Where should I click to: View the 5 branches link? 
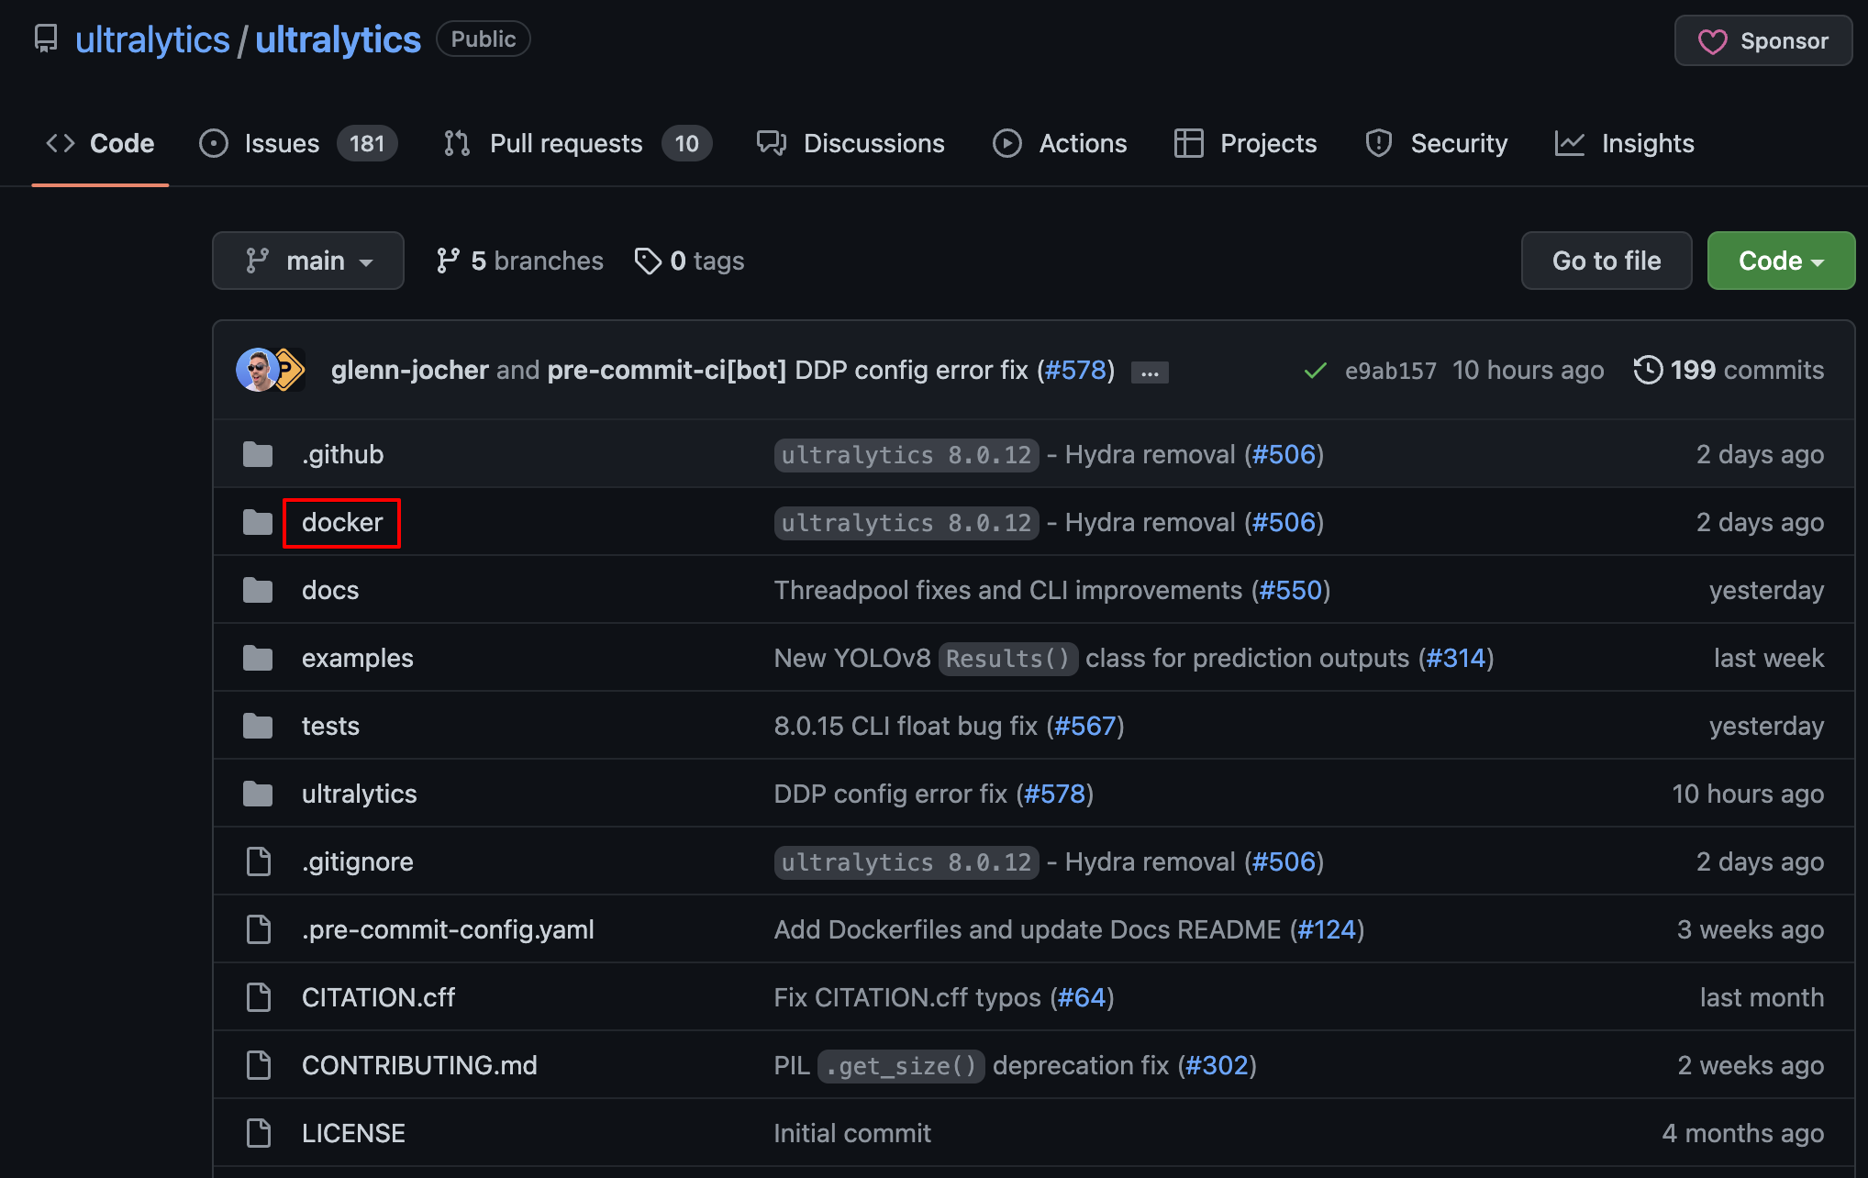pyautogui.click(x=520, y=261)
